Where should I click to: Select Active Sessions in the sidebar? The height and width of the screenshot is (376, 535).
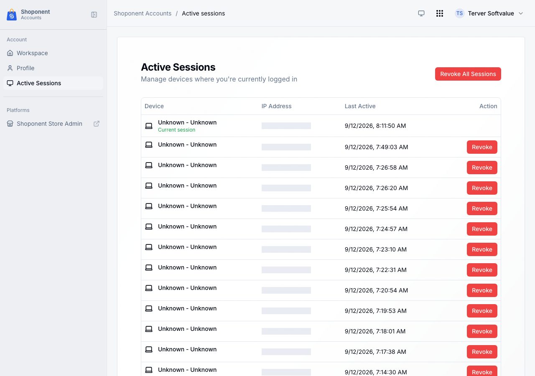pyautogui.click(x=53, y=83)
